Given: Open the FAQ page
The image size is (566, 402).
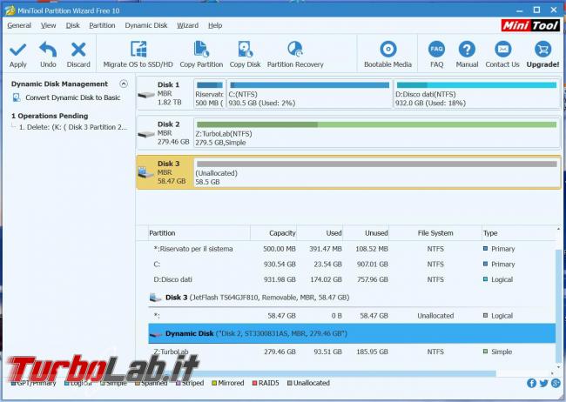Looking at the screenshot, I should point(436,55).
